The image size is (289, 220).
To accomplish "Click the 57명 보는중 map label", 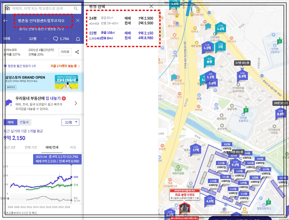I will 242,63.
